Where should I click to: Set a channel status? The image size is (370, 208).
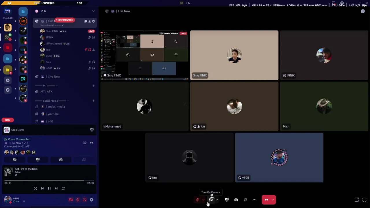(52, 25)
